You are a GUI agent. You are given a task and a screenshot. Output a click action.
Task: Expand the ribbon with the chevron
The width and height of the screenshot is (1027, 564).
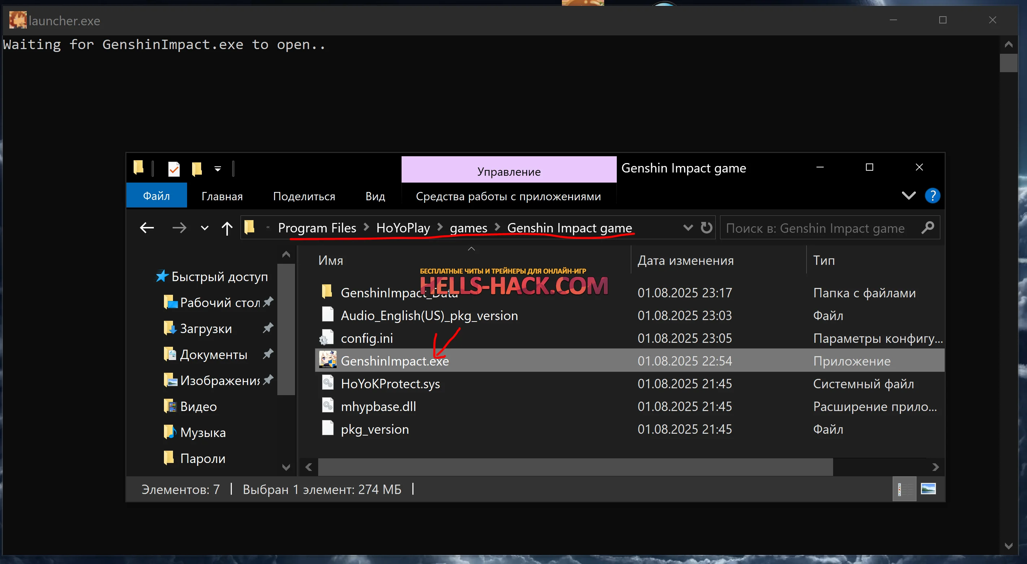click(909, 196)
